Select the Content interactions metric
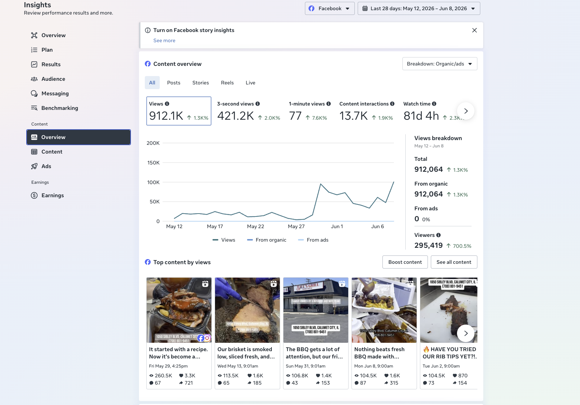Screen dimensions: 580x405 point(367,111)
